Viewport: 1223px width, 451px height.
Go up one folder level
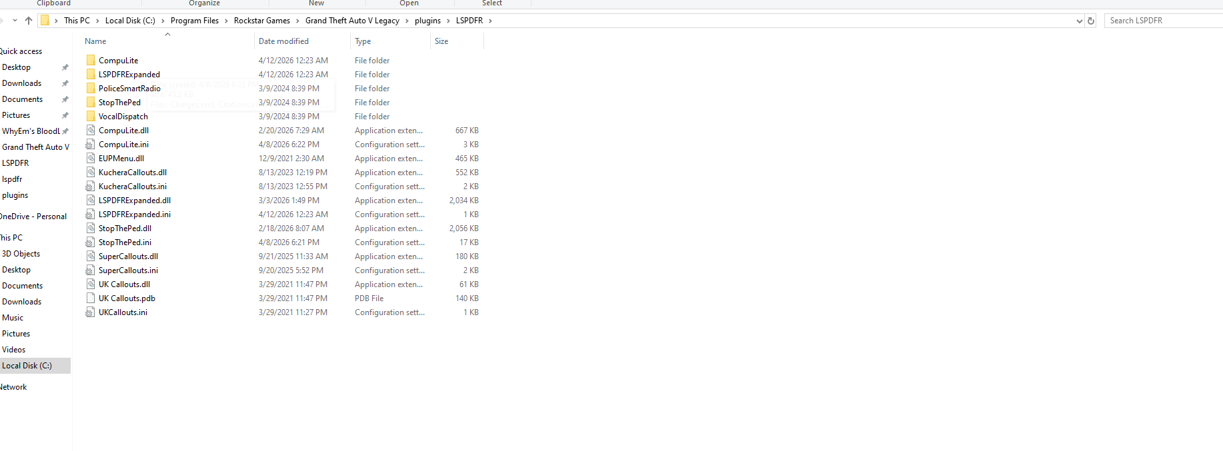tap(29, 21)
